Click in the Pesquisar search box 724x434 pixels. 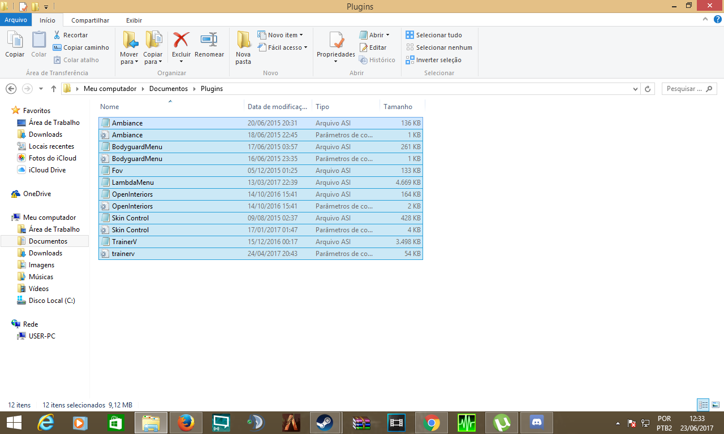tap(684, 89)
